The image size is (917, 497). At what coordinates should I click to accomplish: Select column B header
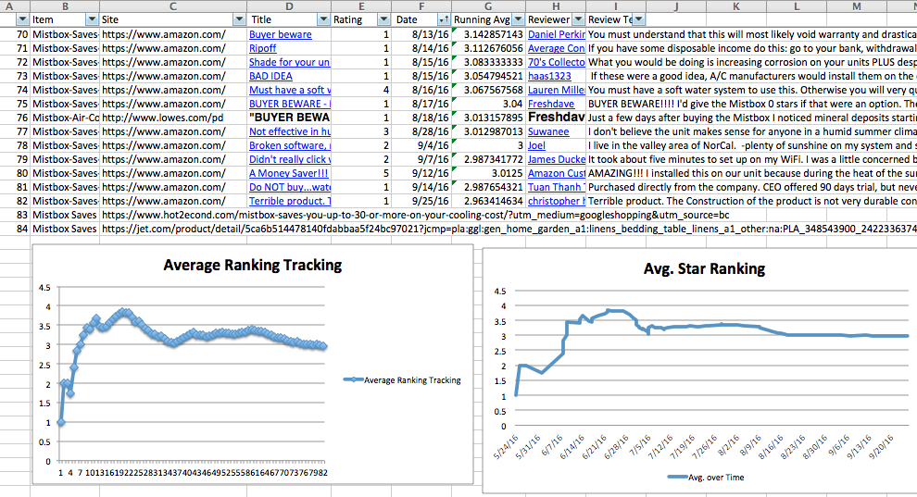tap(65, 6)
